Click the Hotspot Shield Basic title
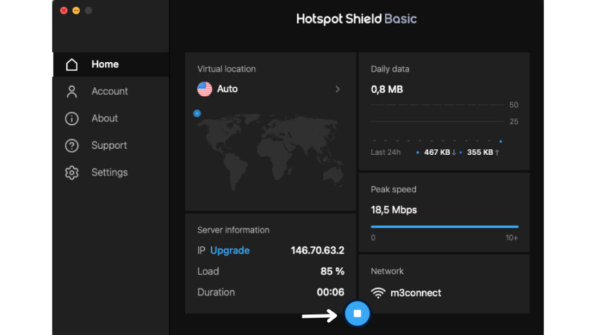Viewport: 596px width, 335px height. 357,19
